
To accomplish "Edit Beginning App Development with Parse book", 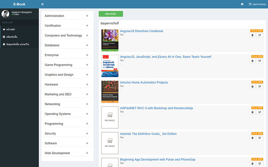I will click(x=260, y=164).
